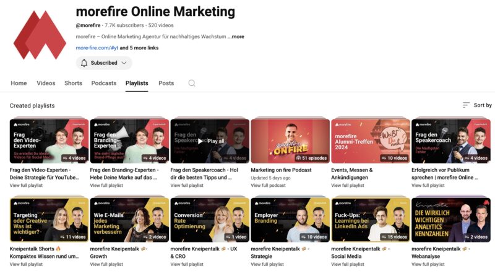
Task: Click title morefire Kneipentalk - UX & CRO
Action: coord(204,252)
